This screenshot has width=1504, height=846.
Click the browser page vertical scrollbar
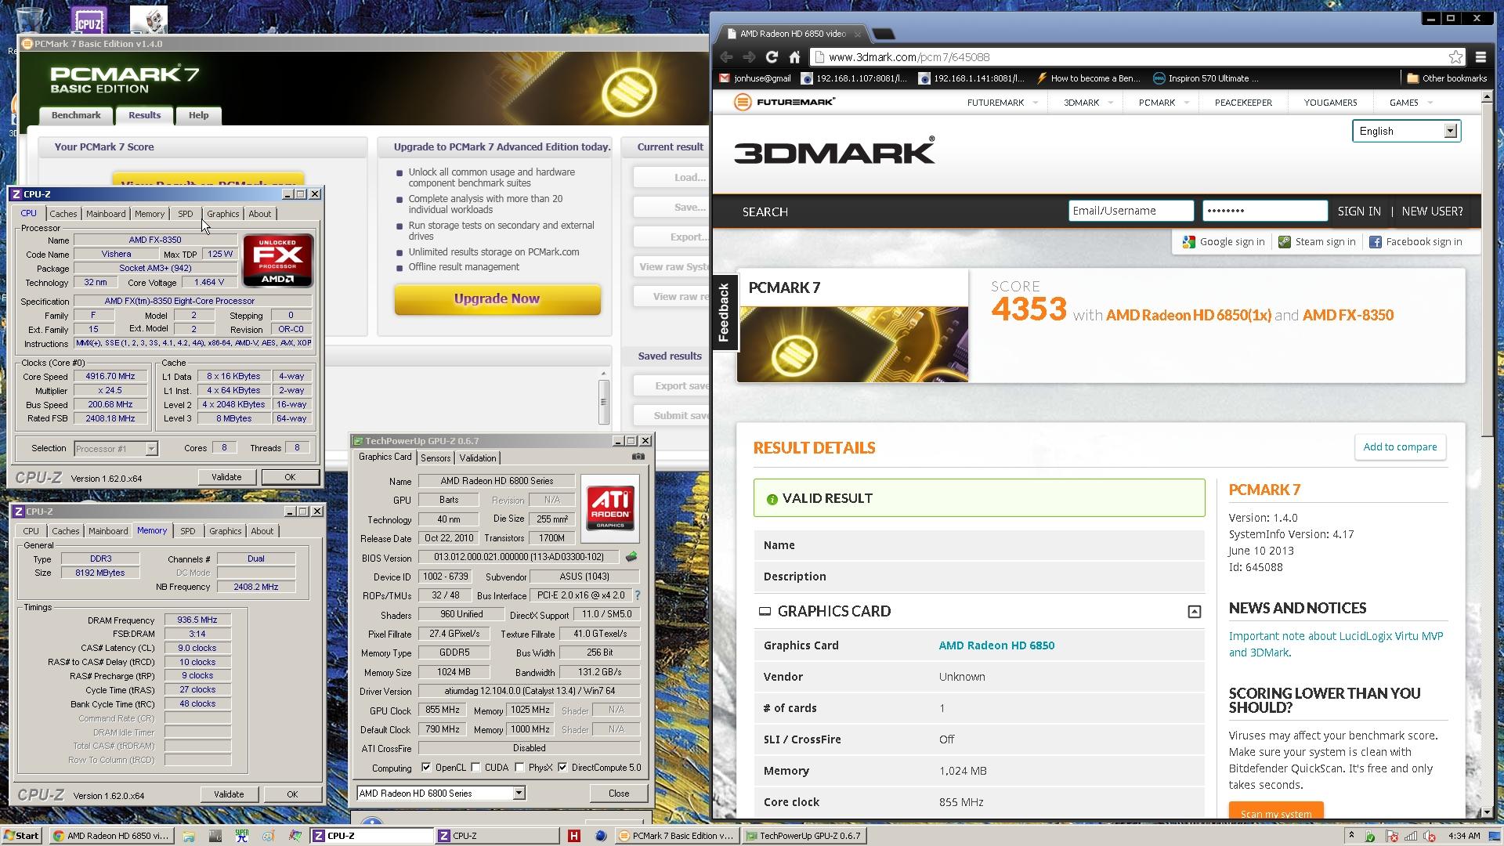pyautogui.click(x=1487, y=454)
